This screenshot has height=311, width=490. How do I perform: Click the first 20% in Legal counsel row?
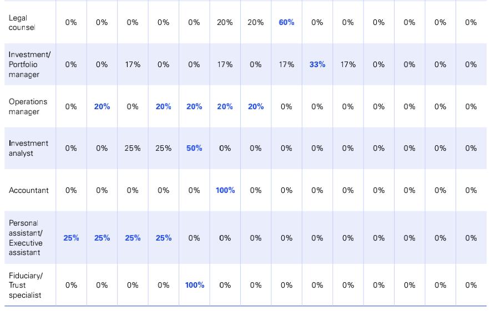click(225, 23)
